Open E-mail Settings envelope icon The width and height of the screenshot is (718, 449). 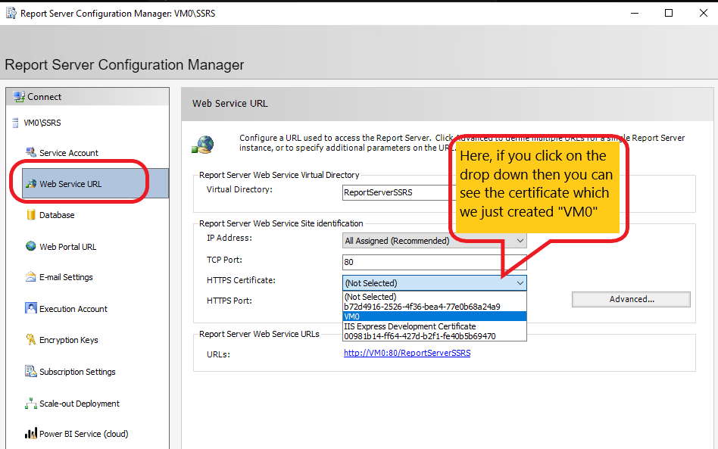[31, 277]
